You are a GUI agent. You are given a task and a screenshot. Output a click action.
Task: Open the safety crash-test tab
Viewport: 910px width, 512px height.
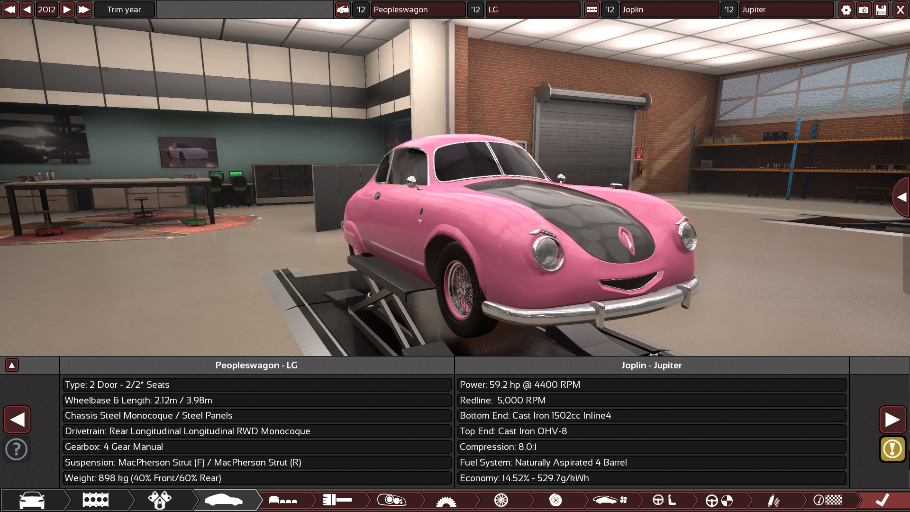[719, 500]
